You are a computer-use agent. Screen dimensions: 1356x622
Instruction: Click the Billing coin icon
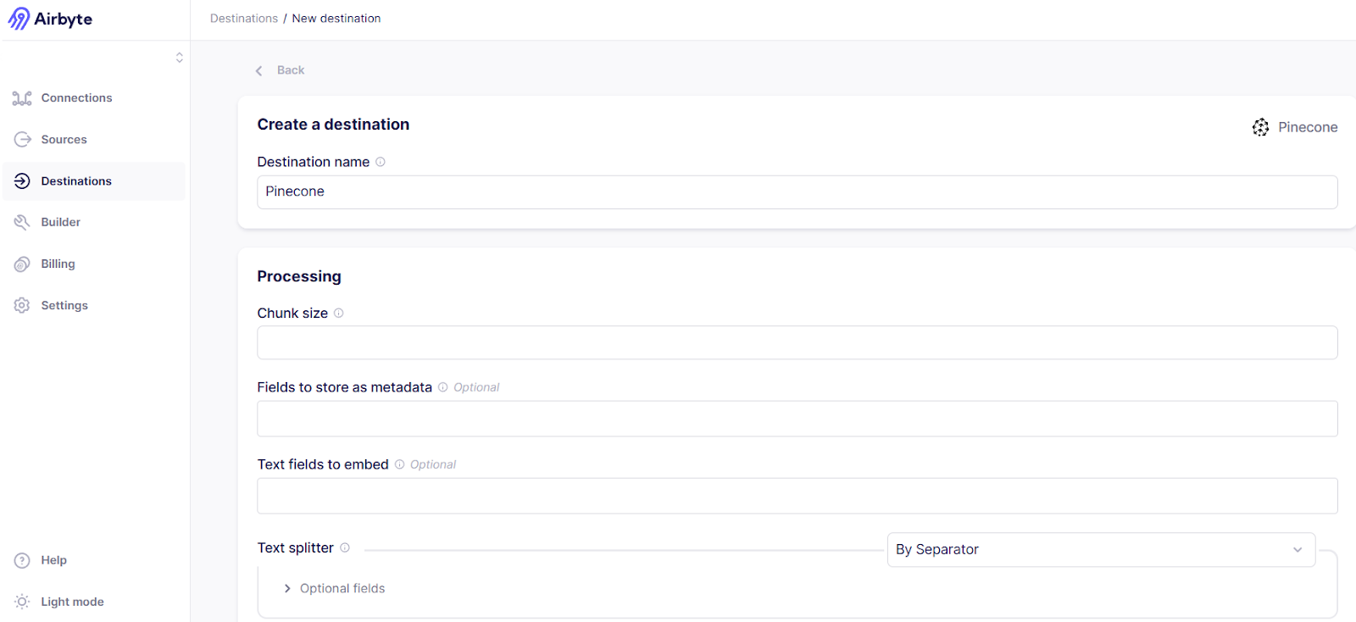click(x=22, y=264)
